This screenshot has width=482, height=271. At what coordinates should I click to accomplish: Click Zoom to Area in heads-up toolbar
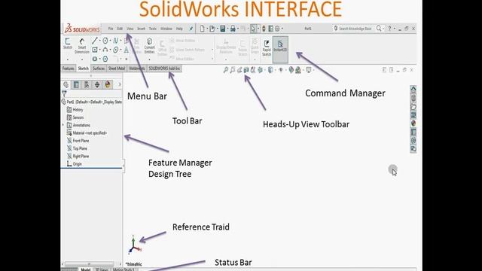(233, 70)
